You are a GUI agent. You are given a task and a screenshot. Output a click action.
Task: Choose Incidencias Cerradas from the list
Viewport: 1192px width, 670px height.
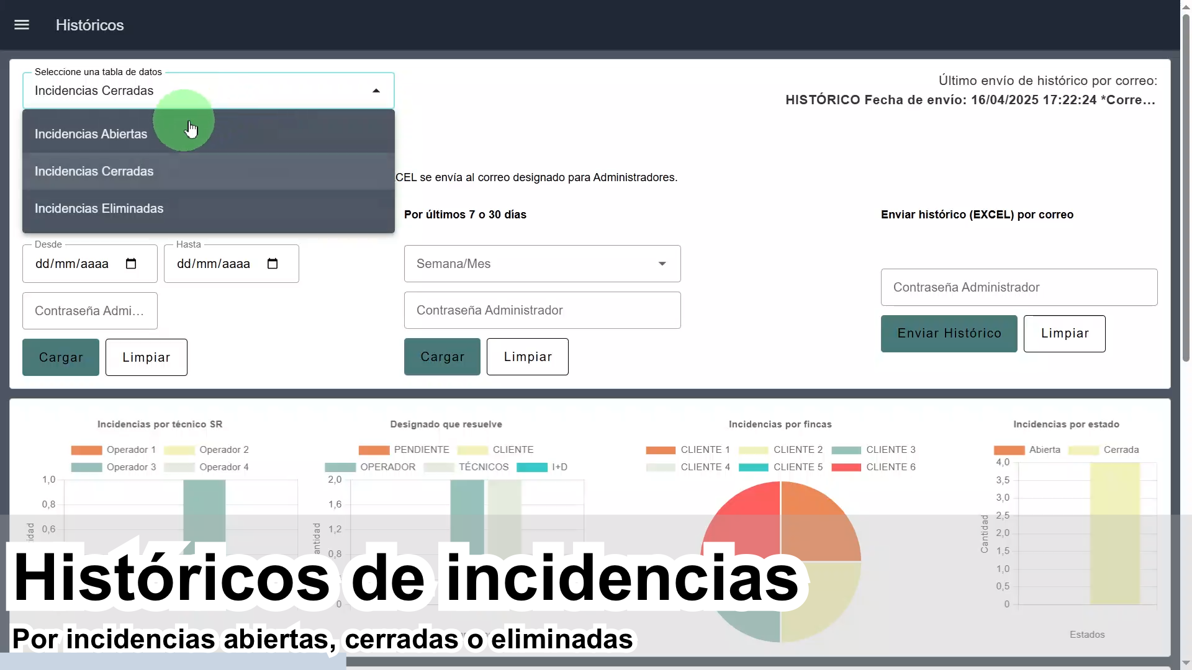[x=94, y=171]
